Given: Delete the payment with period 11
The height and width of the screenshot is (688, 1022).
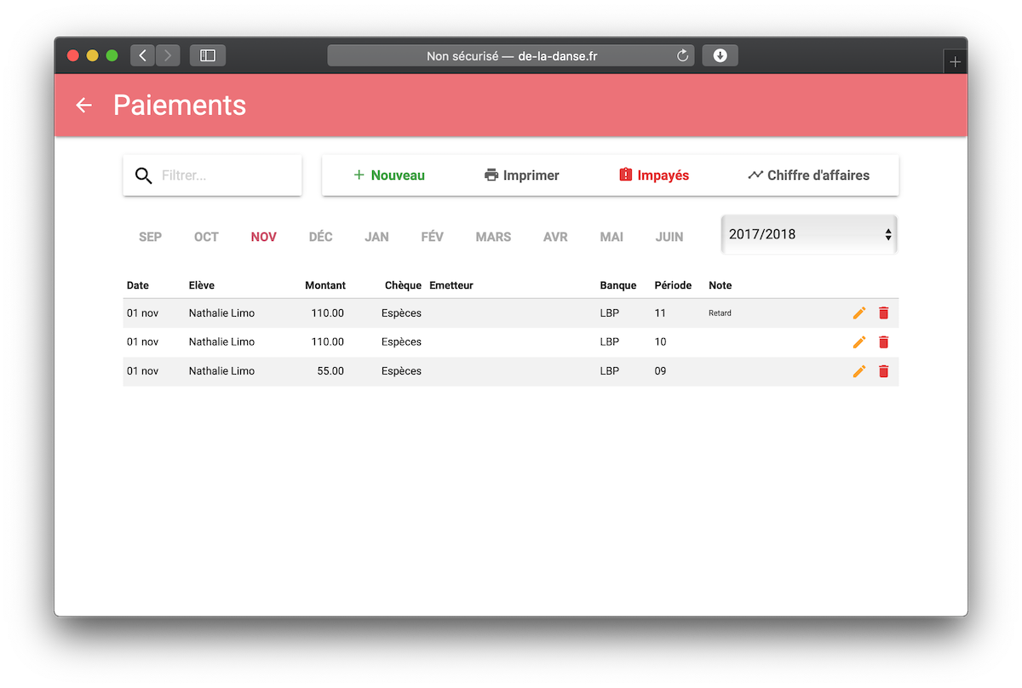Looking at the screenshot, I should click(x=883, y=313).
